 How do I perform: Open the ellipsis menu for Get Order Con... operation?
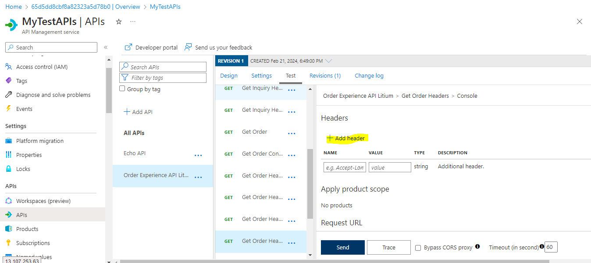[x=292, y=156]
